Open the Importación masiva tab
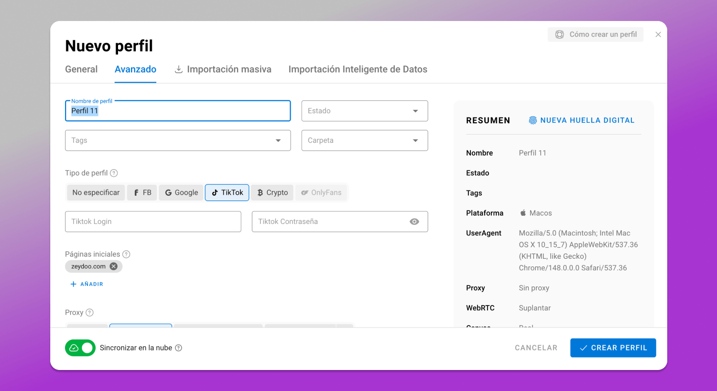This screenshot has height=391, width=717. [x=223, y=69]
